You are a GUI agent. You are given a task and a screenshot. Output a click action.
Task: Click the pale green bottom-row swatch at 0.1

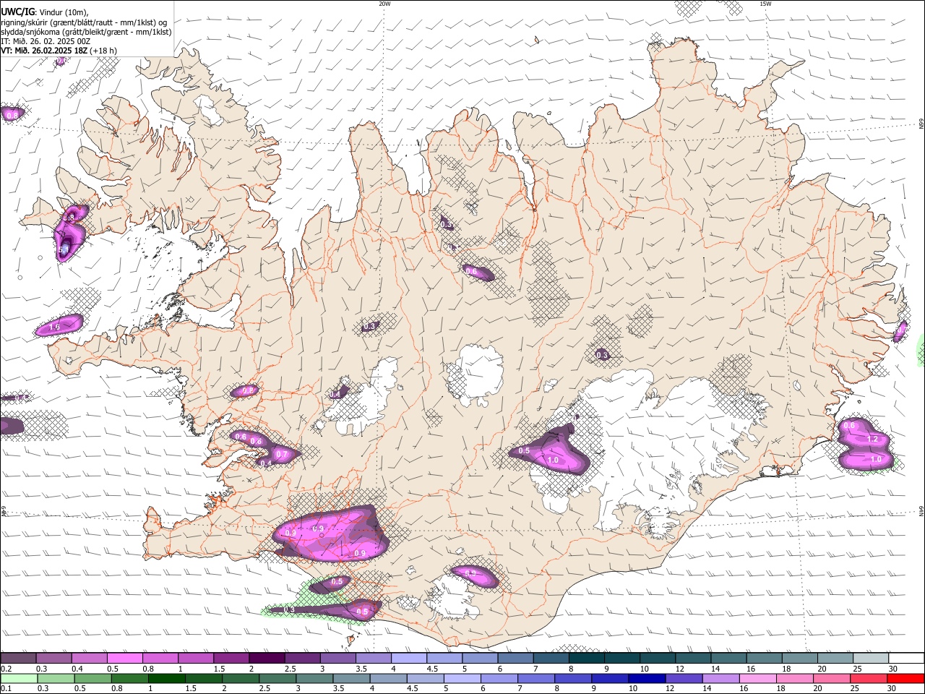point(20,678)
